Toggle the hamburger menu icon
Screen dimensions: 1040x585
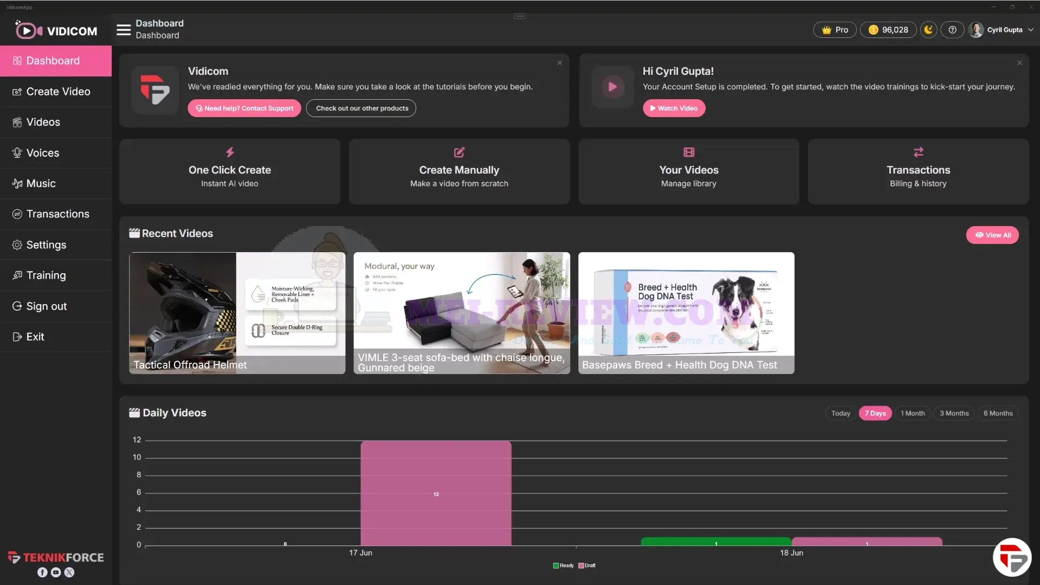[x=124, y=30]
